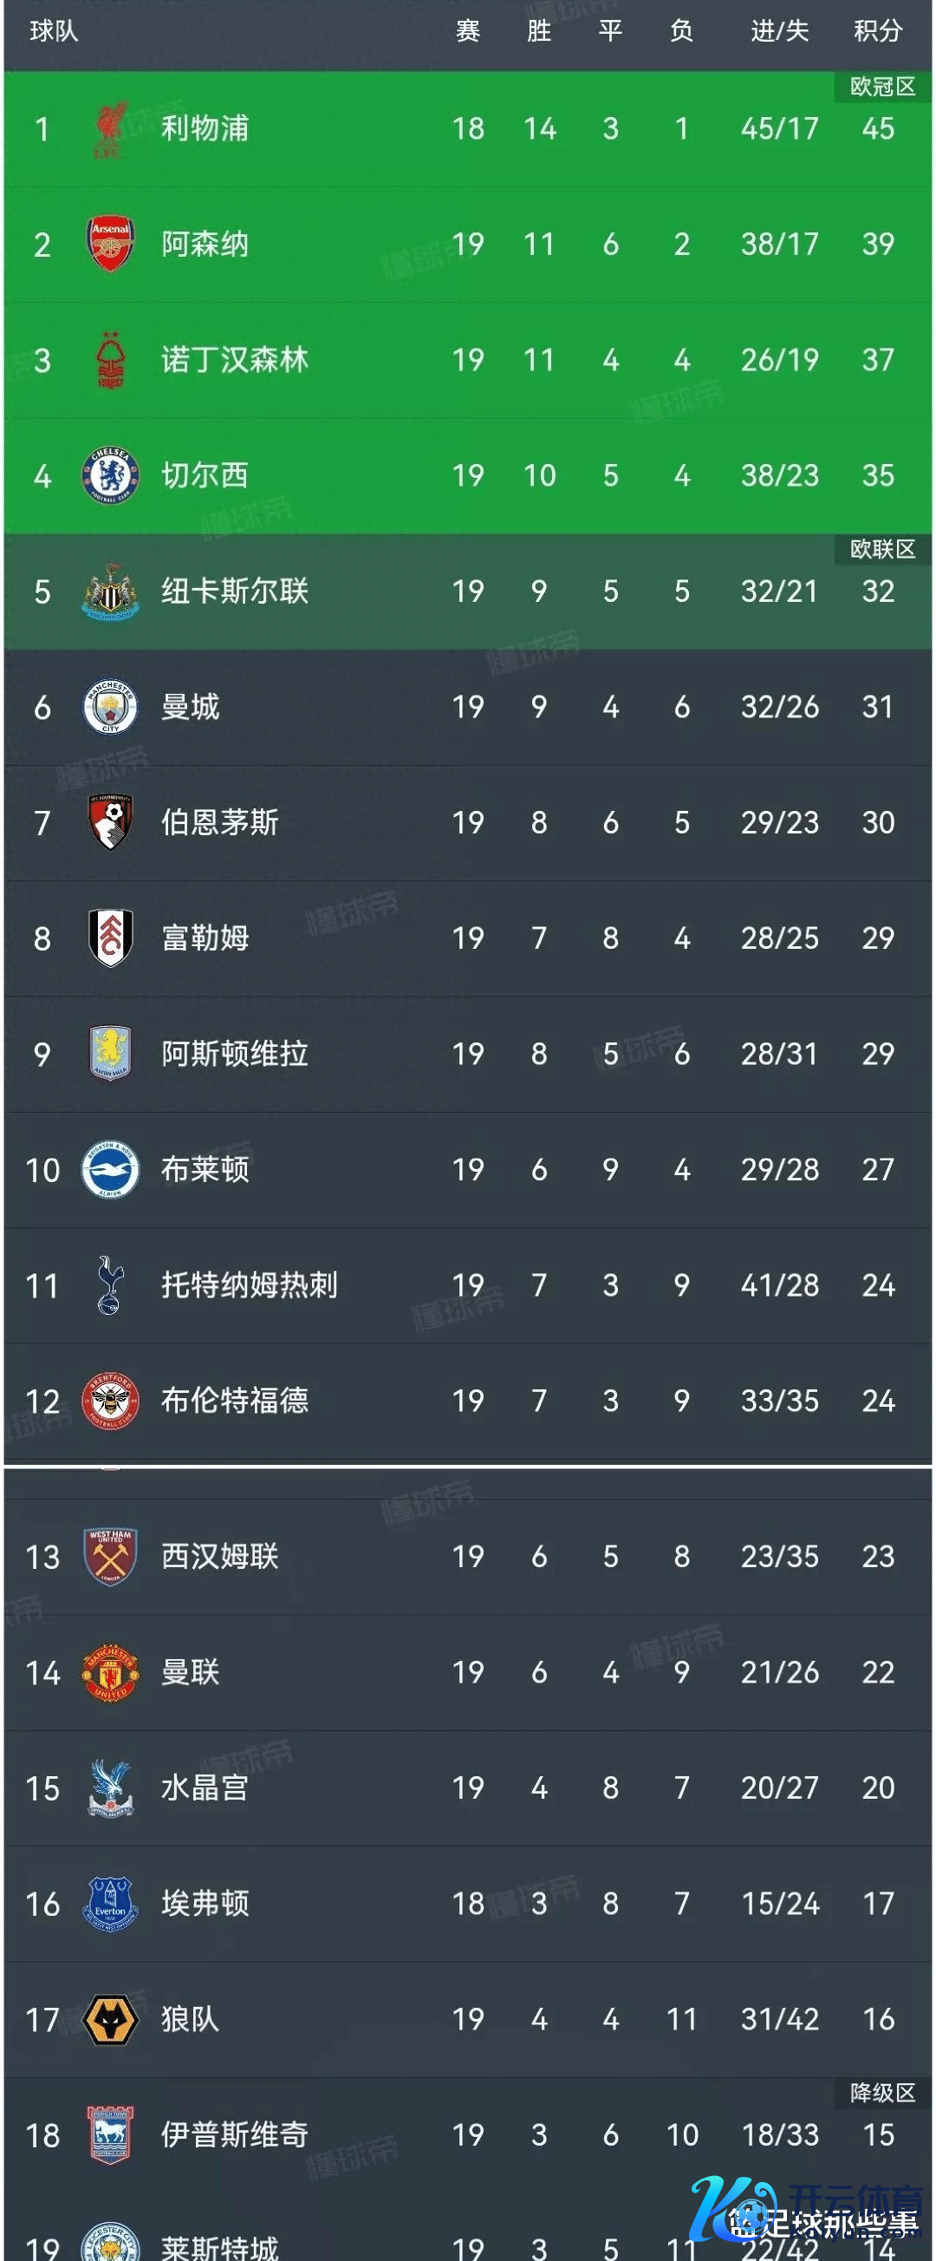Select the Manchester City badge
Screen dimensions: 936x2261
[111, 708]
